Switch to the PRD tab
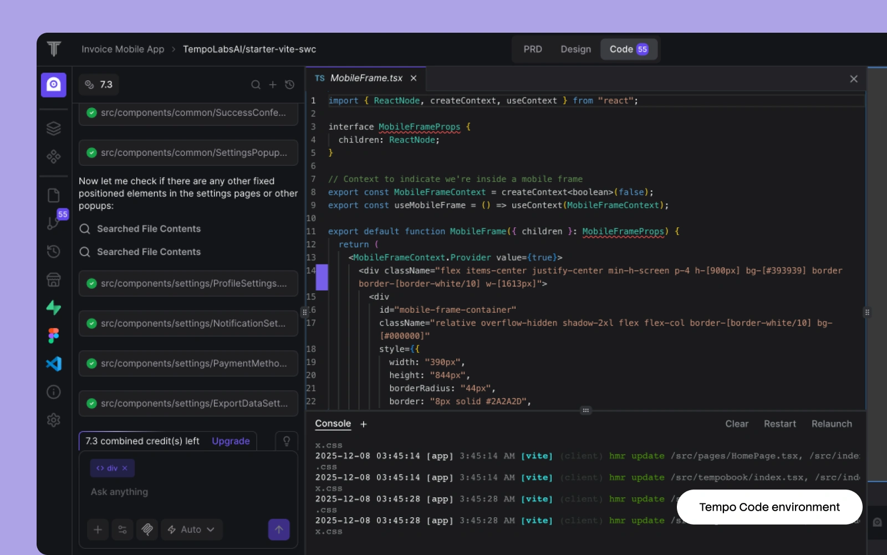 (x=533, y=49)
